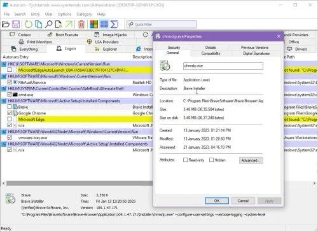The height and width of the screenshot is (232, 318).
Task: Check the Brave entry checkbox
Action: pyautogui.click(x=10, y=107)
